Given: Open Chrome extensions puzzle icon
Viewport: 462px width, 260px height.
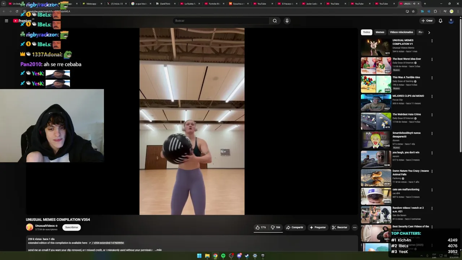Looking at the screenshot, I should (x=435, y=11).
